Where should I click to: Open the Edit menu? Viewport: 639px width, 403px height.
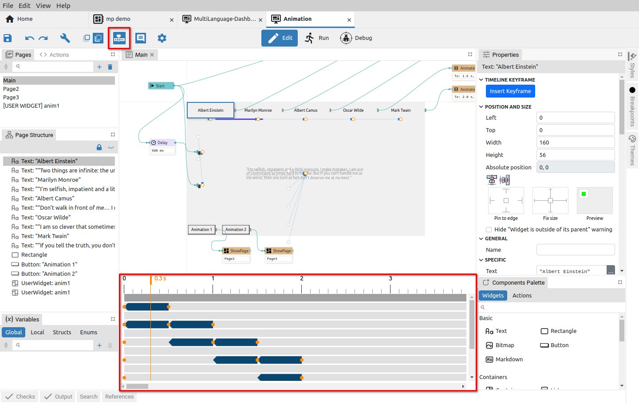(24, 6)
